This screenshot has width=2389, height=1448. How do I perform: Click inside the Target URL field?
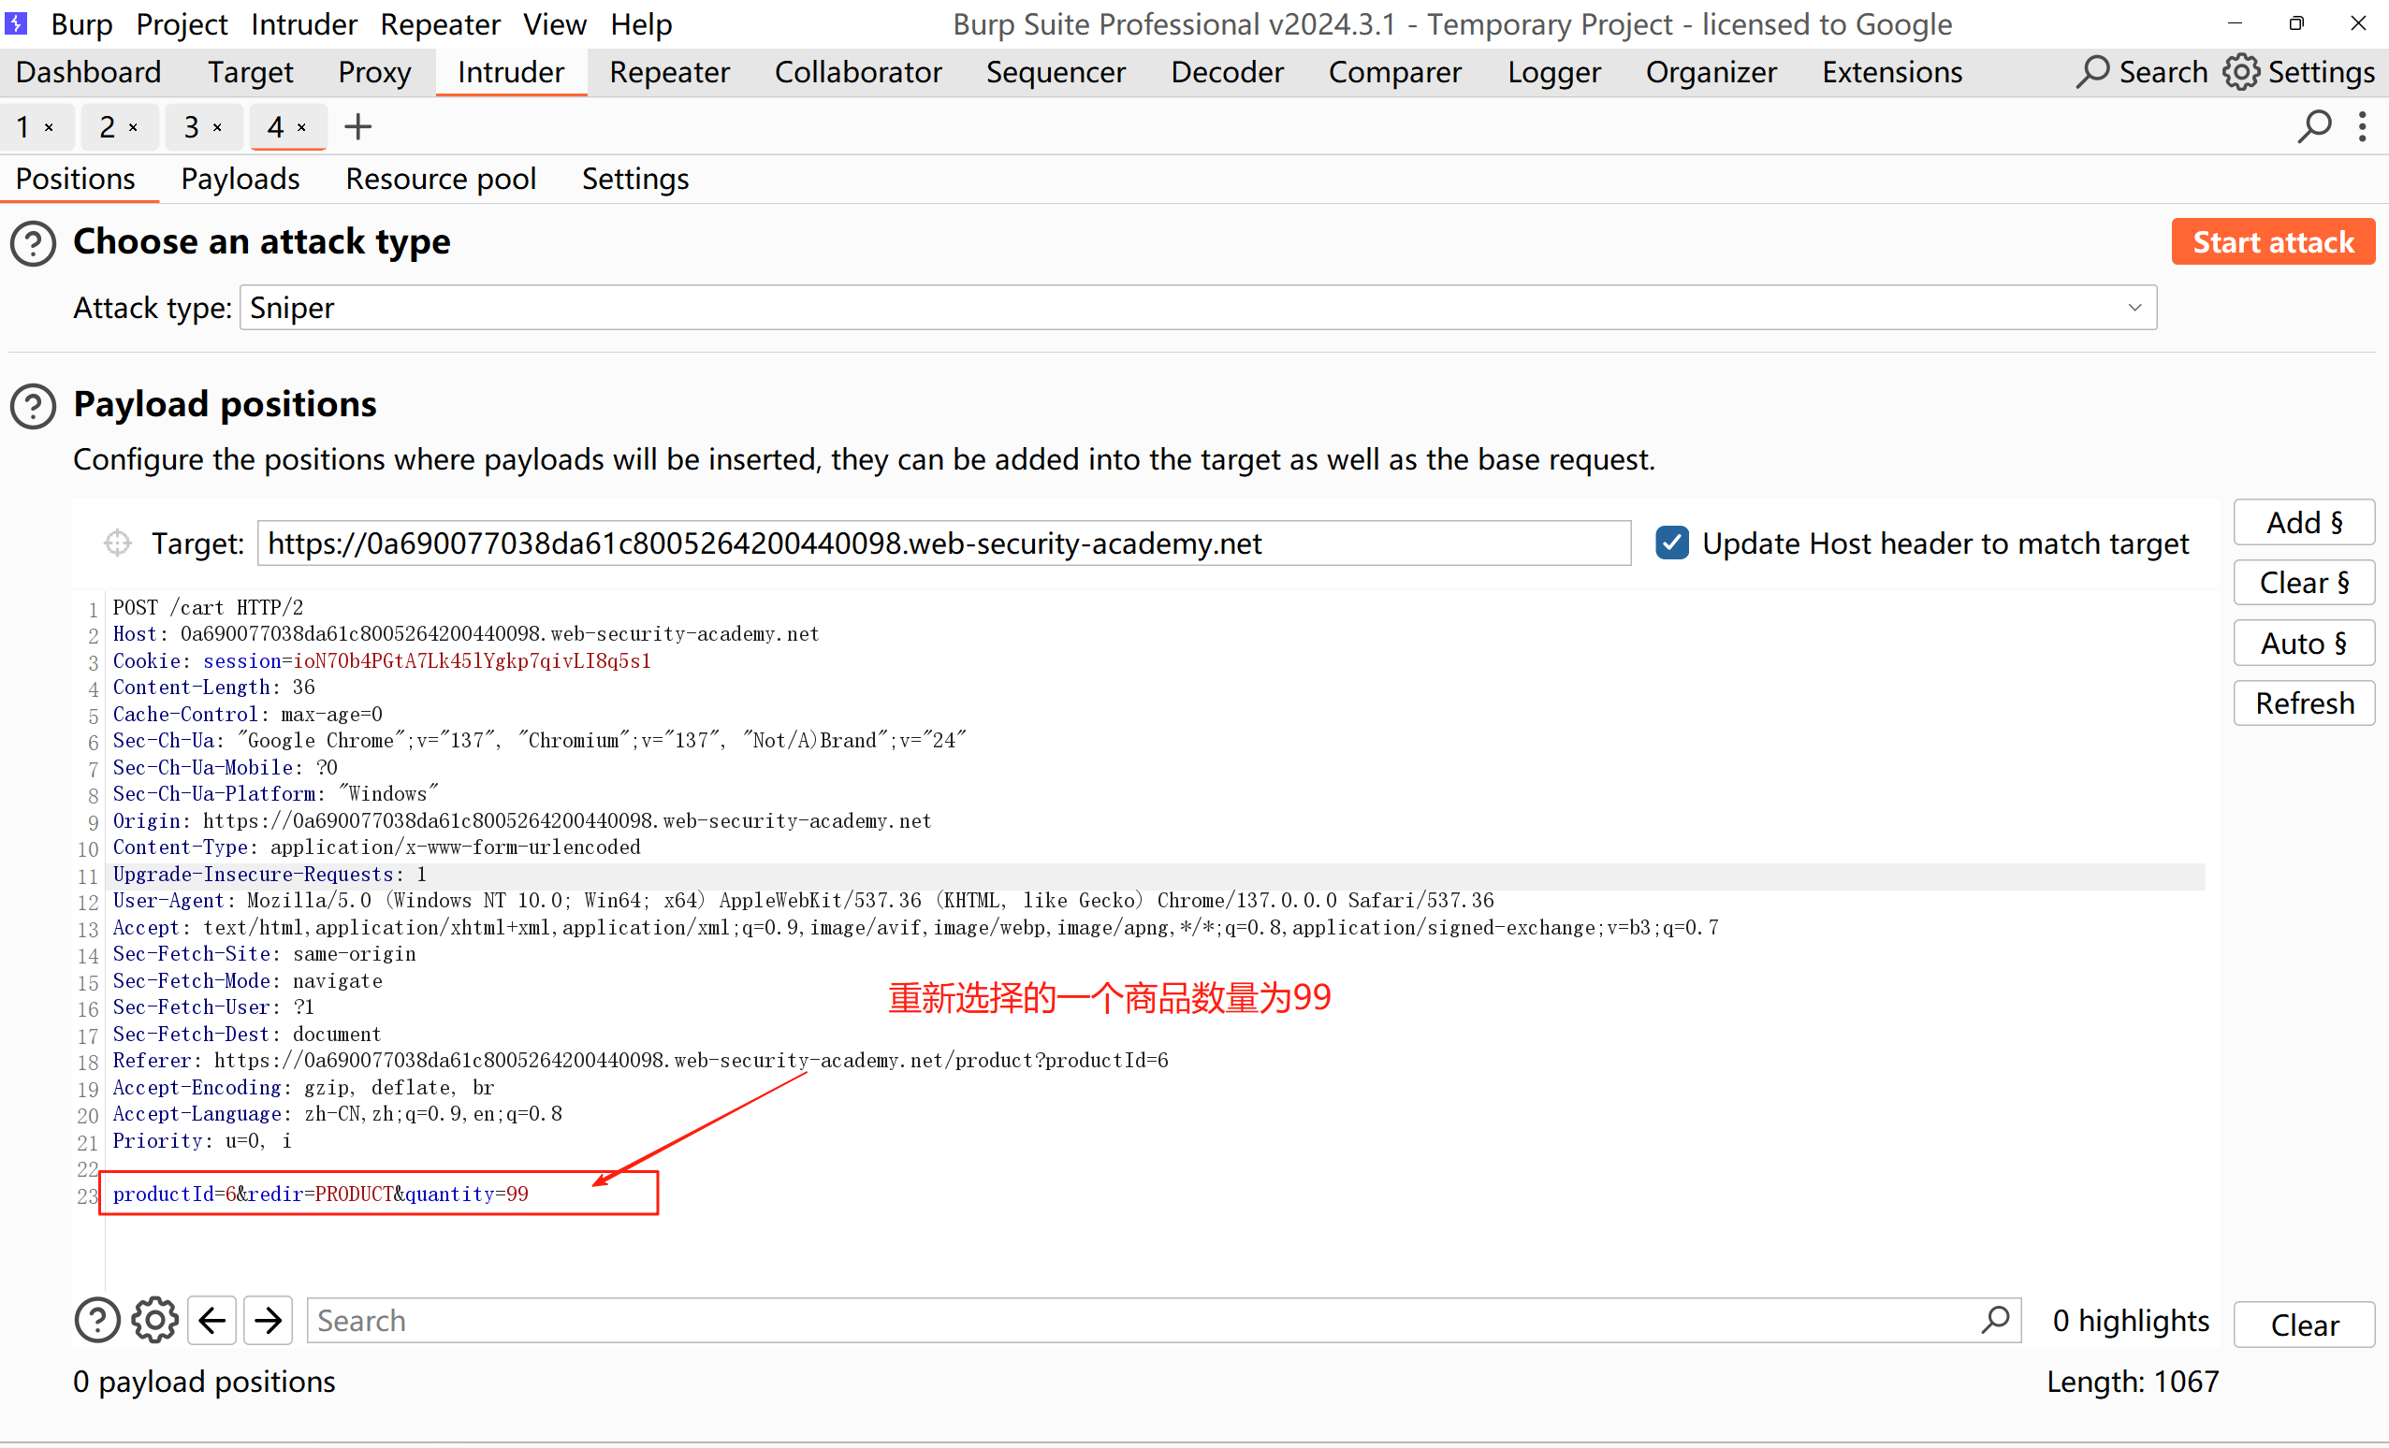pos(942,543)
